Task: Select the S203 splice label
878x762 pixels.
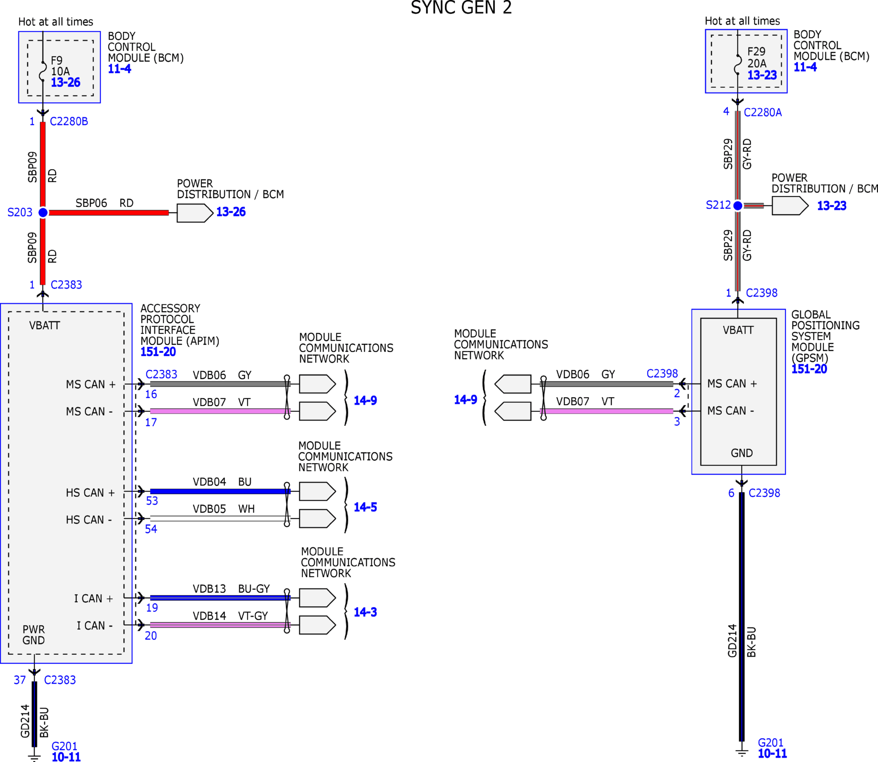Action: pyautogui.click(x=20, y=212)
